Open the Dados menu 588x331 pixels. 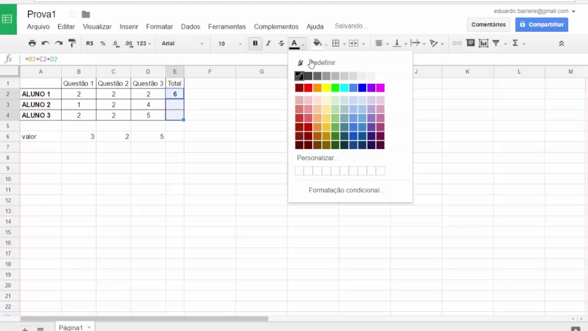[x=190, y=27]
